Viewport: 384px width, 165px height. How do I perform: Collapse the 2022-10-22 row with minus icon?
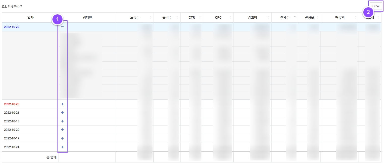(x=62, y=27)
